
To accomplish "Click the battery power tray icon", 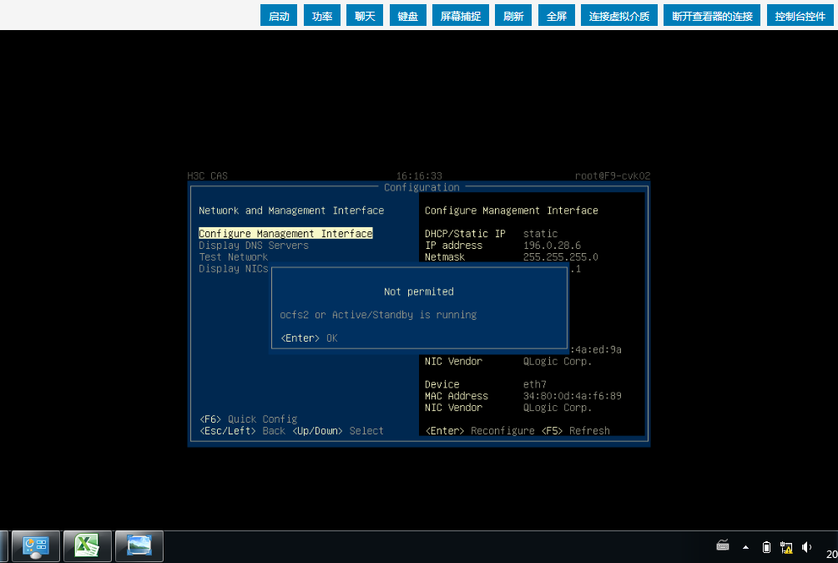I will (x=766, y=547).
